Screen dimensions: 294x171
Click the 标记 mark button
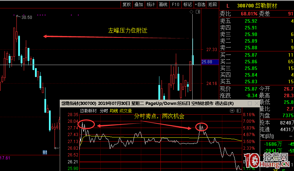tap(187, 5)
